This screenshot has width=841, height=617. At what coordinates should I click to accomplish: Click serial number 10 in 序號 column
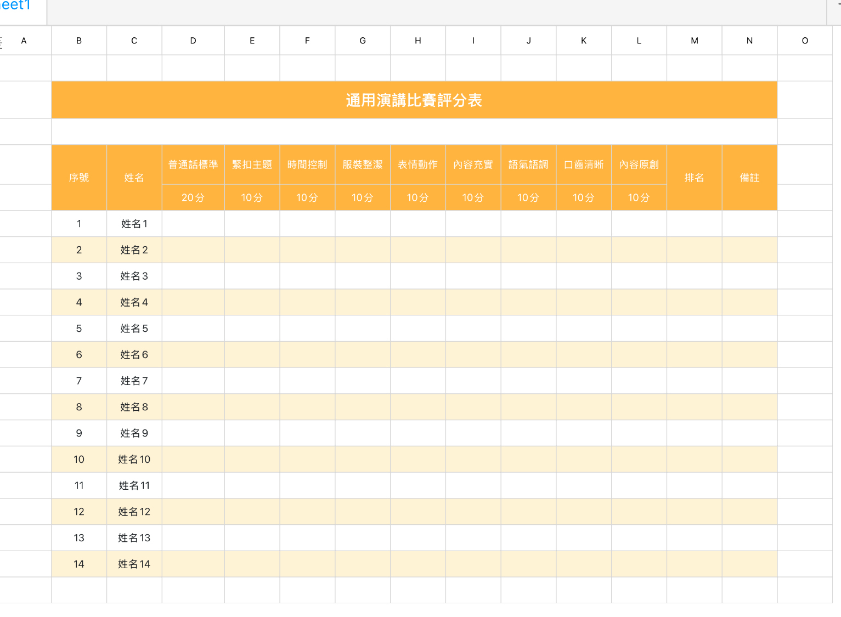coord(79,460)
